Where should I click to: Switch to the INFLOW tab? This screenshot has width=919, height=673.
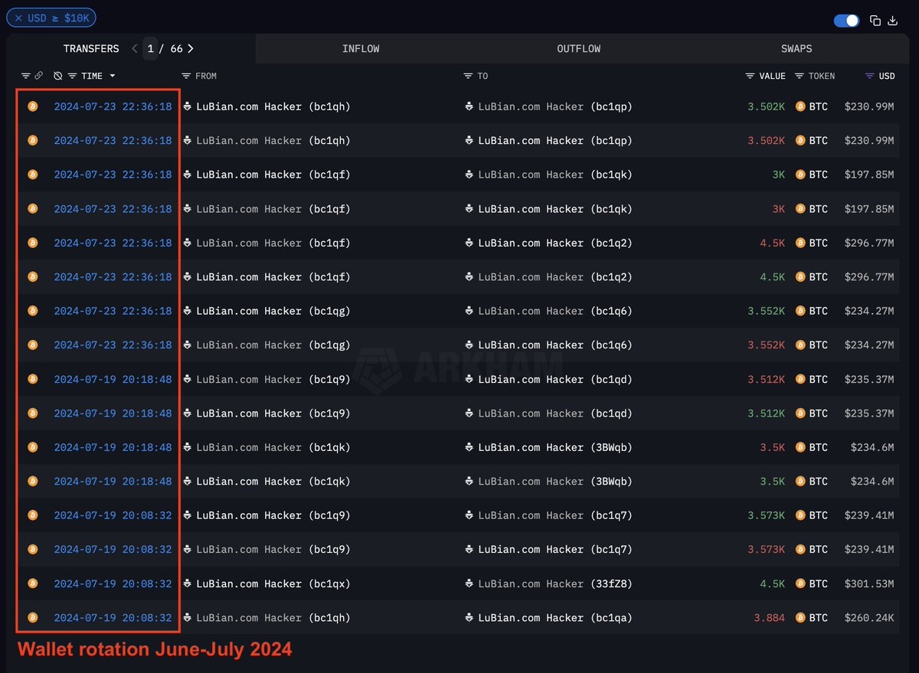point(361,48)
